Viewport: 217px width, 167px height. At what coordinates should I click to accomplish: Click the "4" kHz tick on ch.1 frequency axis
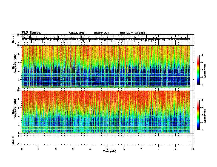click(19, 71)
